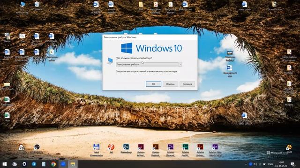Open the taskbar clock showing 16:03

[281, 164]
